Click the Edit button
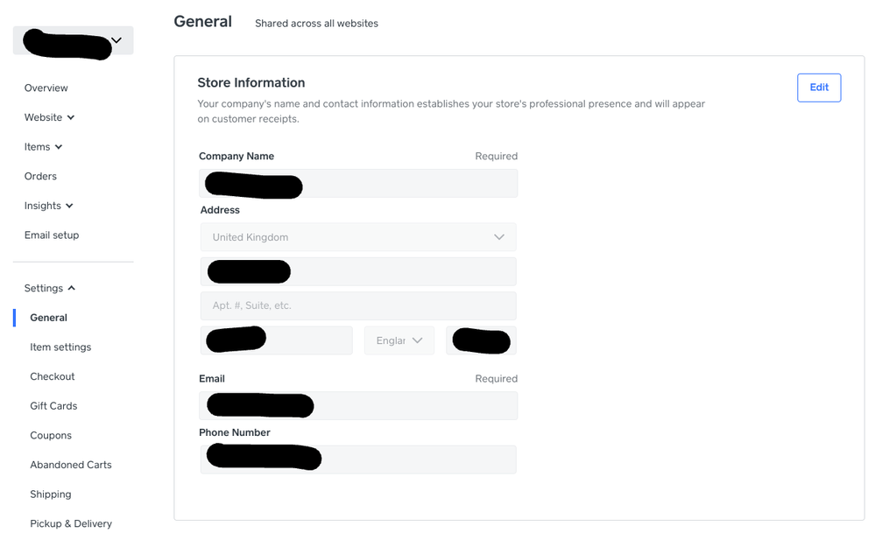The height and width of the screenshot is (533, 875). click(x=819, y=88)
